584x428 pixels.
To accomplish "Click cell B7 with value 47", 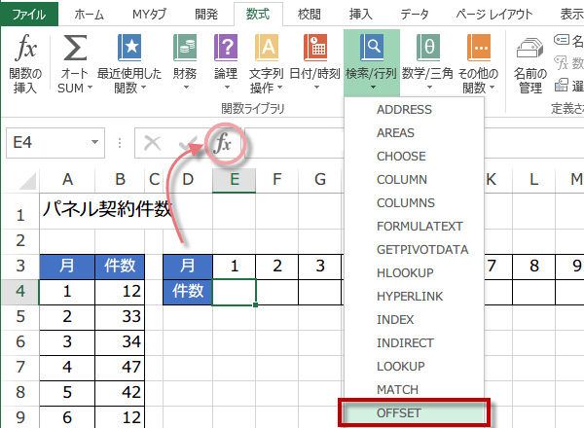I will pos(120,368).
